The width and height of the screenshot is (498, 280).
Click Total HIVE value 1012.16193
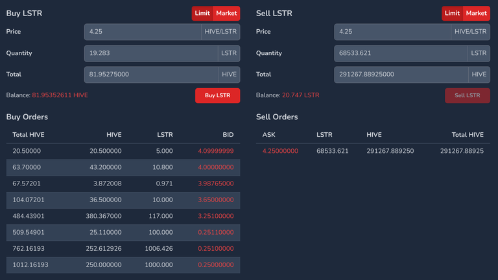pos(30,265)
